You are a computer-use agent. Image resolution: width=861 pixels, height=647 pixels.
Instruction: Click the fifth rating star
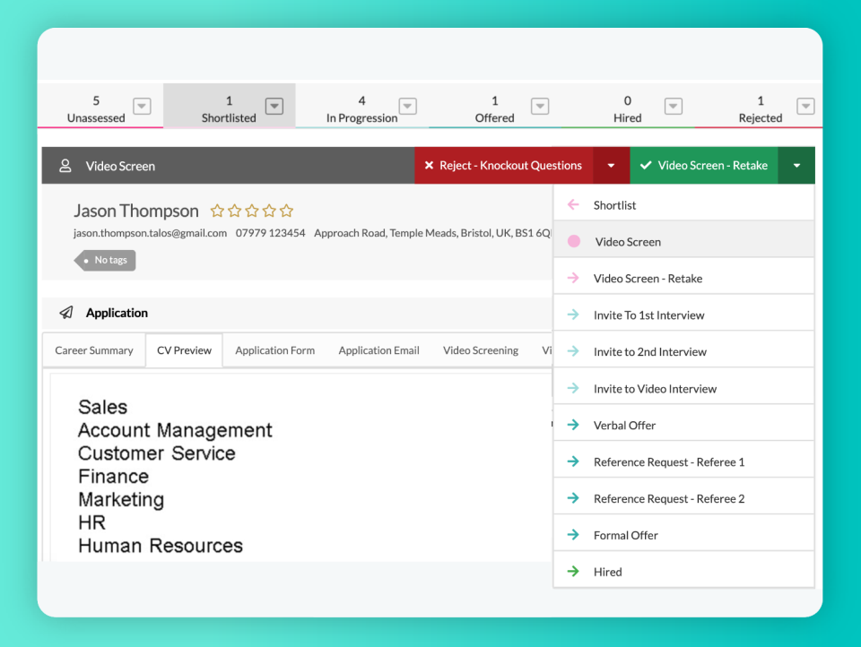(286, 211)
